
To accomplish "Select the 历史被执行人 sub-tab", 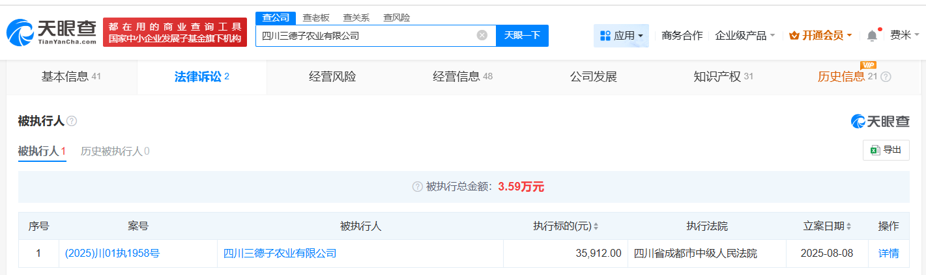I will click(115, 151).
